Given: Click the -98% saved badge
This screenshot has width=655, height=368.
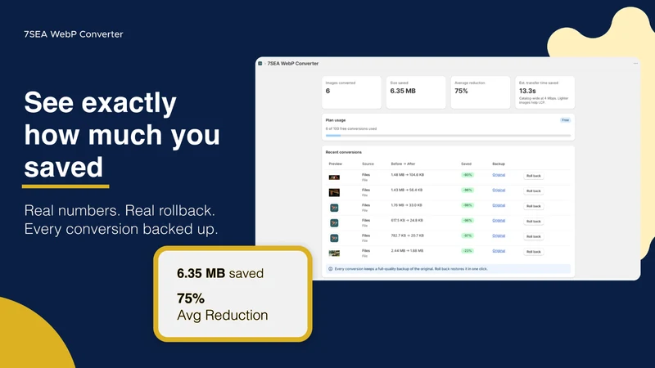Looking at the screenshot, I should [x=468, y=205].
